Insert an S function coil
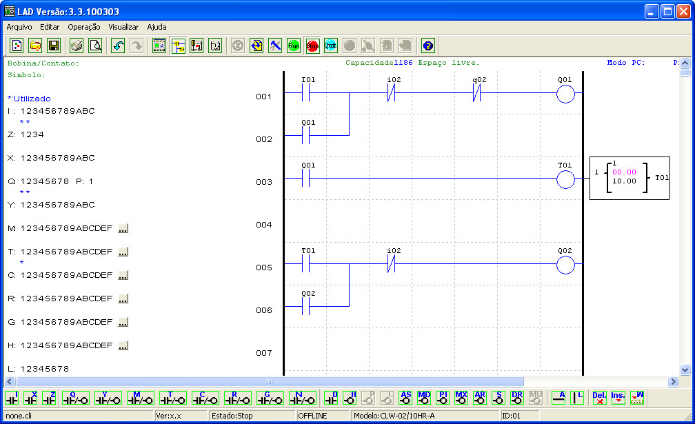The image size is (695, 424). coord(498,398)
